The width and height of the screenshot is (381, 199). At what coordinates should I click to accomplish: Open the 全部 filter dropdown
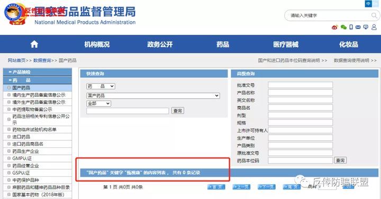98,103
